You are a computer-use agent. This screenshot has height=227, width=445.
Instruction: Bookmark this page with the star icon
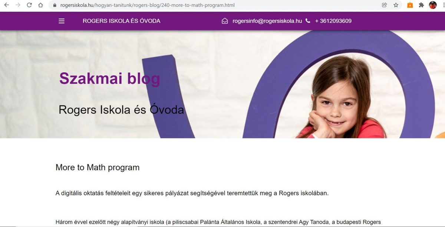(396, 5)
